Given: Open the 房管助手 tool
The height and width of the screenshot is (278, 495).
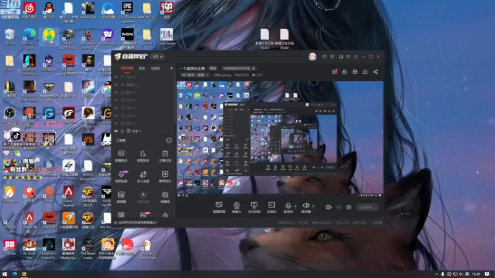Looking at the screenshot, I should point(143,156).
